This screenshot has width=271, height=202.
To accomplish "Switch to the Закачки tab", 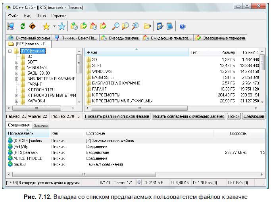I will click(x=41, y=125).
